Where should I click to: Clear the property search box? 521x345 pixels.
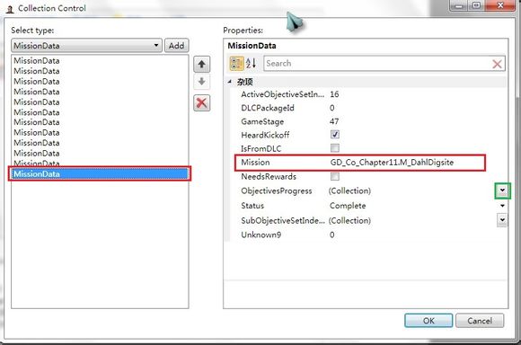point(497,64)
